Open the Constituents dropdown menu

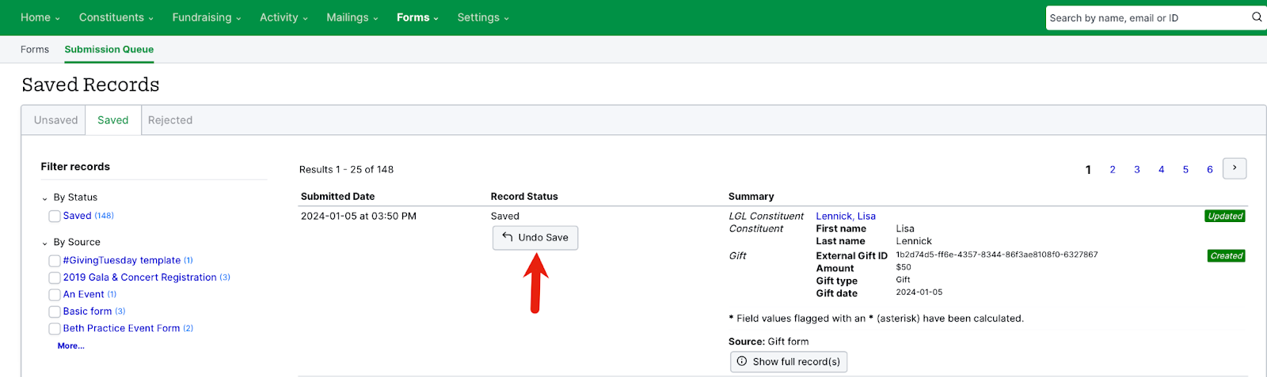tap(116, 17)
